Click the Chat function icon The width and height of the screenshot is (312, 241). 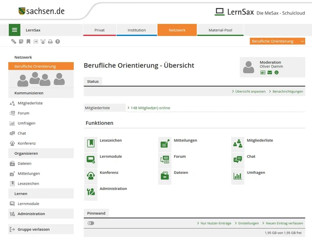tap(238, 159)
